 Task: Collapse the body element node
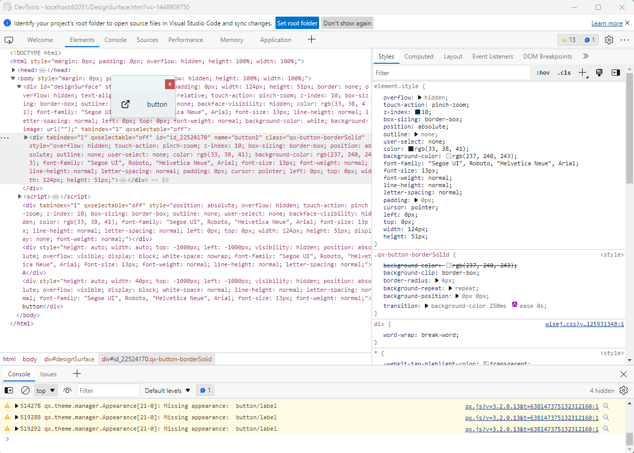(x=14, y=78)
